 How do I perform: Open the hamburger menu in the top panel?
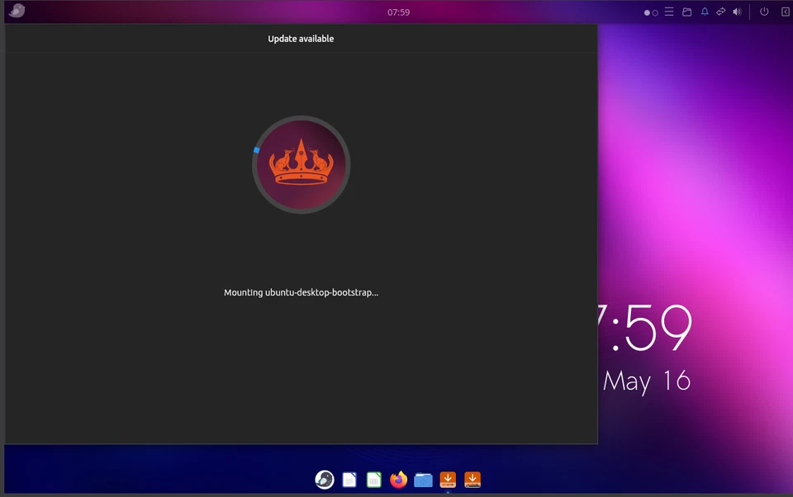click(x=669, y=12)
